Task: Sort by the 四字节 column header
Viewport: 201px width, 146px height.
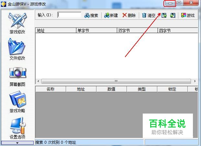Action: click(178, 30)
